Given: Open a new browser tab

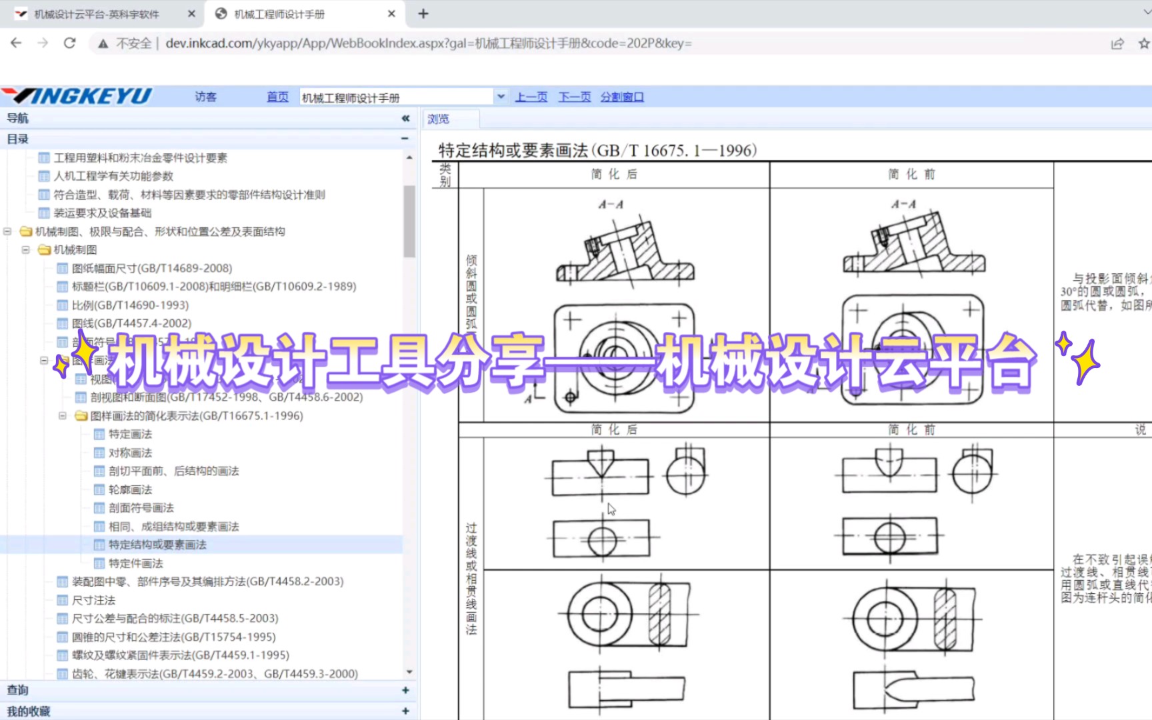Looking at the screenshot, I should 423,13.
